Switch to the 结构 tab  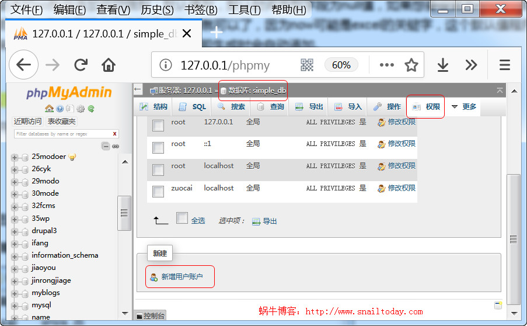pyautogui.click(x=153, y=107)
